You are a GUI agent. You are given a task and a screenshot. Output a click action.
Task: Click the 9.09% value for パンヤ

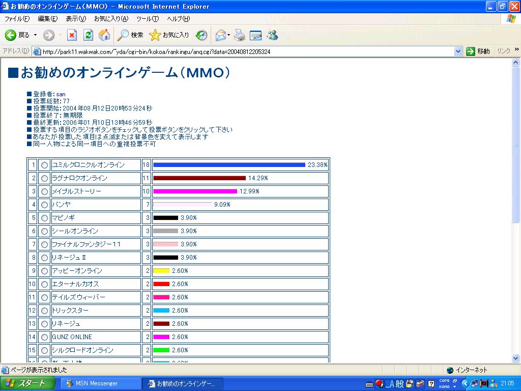click(x=222, y=205)
